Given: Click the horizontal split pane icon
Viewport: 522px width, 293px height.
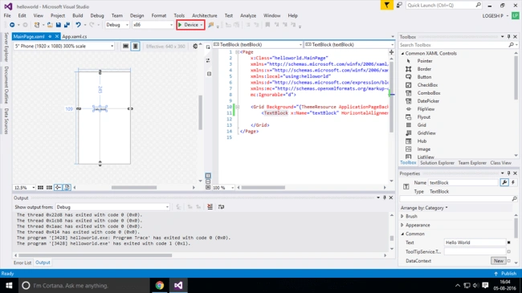Looking at the screenshot, I should pos(208,181).
